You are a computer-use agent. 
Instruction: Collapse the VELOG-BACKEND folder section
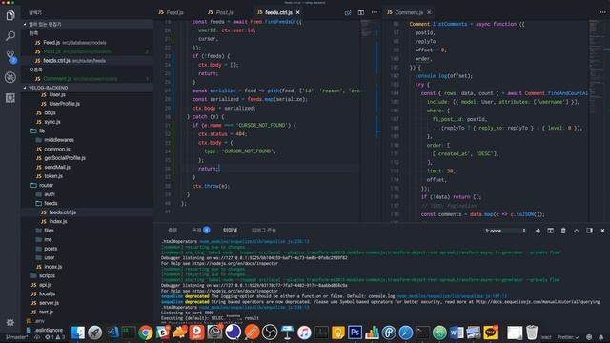(87, 88)
